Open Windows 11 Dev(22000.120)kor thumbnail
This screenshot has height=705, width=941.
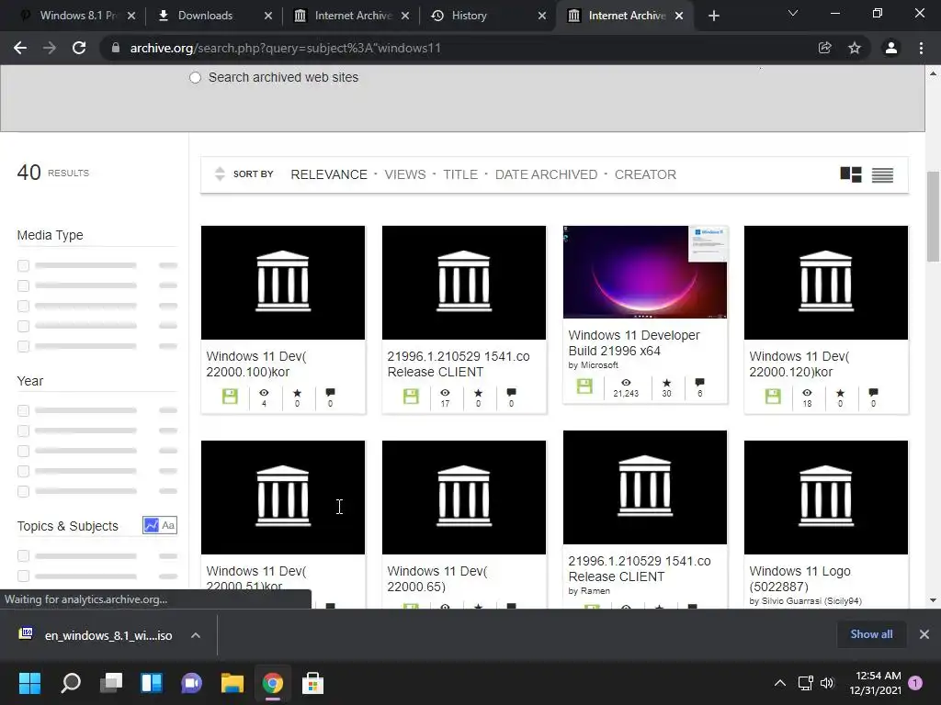(x=826, y=283)
